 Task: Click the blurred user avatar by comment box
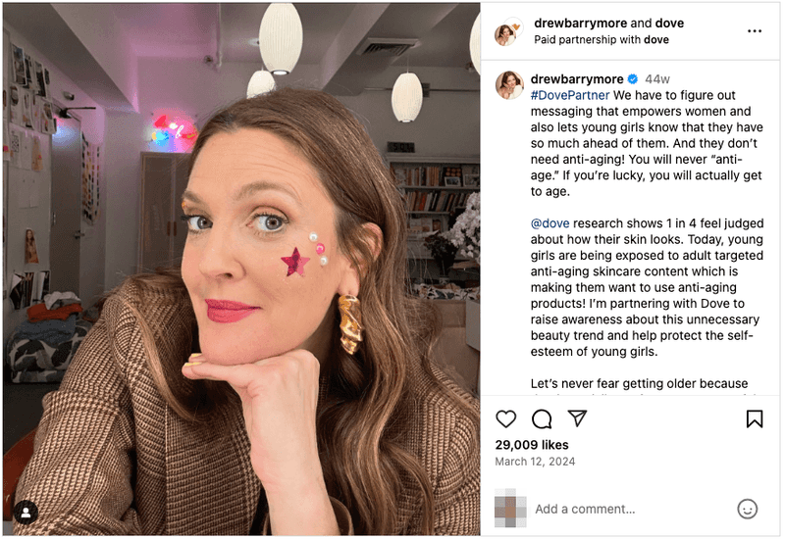[x=509, y=508]
